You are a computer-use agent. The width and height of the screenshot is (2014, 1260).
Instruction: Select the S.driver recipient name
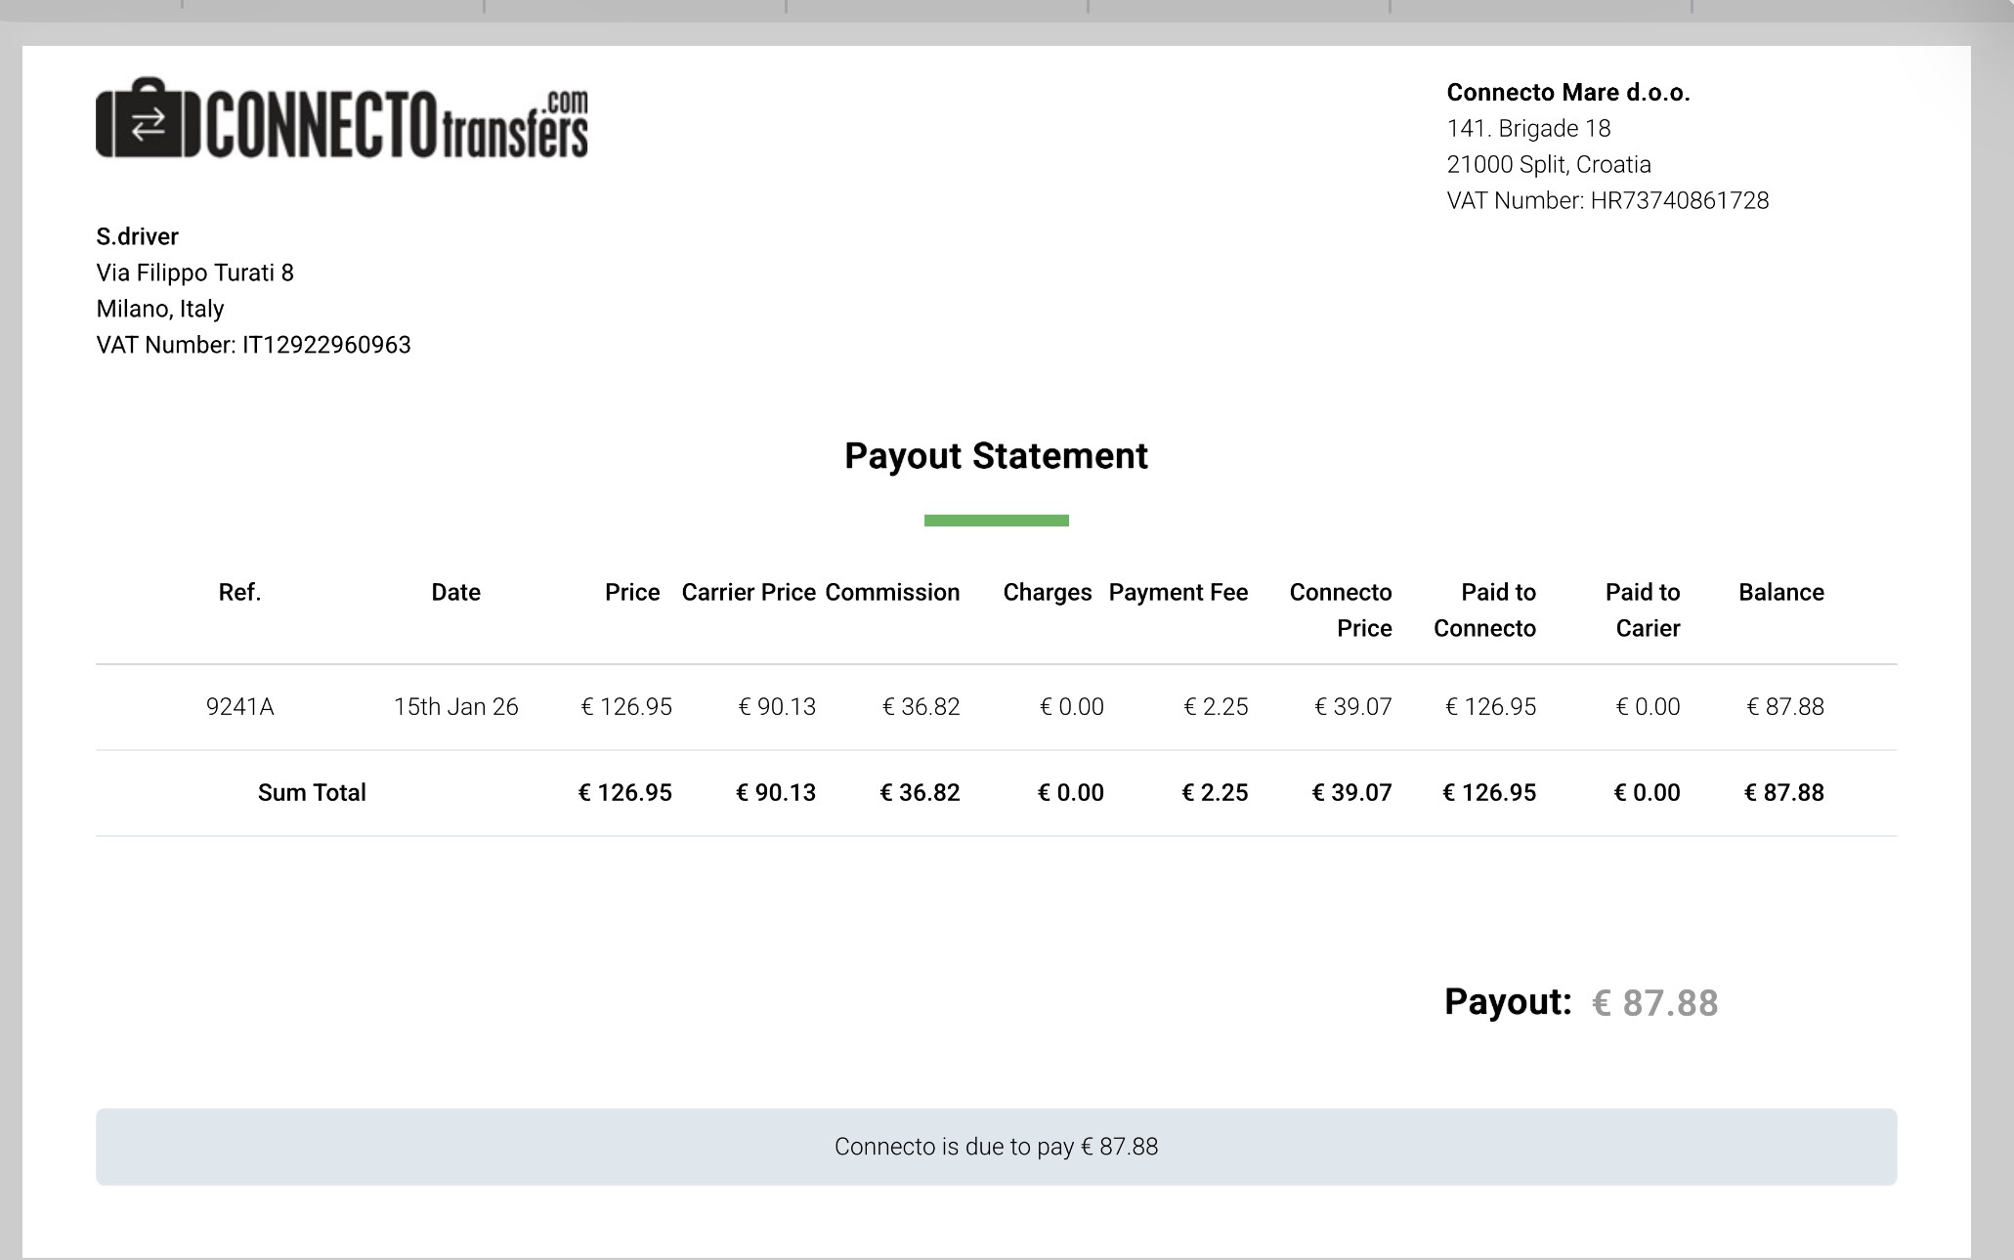pyautogui.click(x=137, y=236)
